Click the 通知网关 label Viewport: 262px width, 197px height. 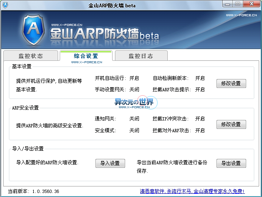click(106, 119)
